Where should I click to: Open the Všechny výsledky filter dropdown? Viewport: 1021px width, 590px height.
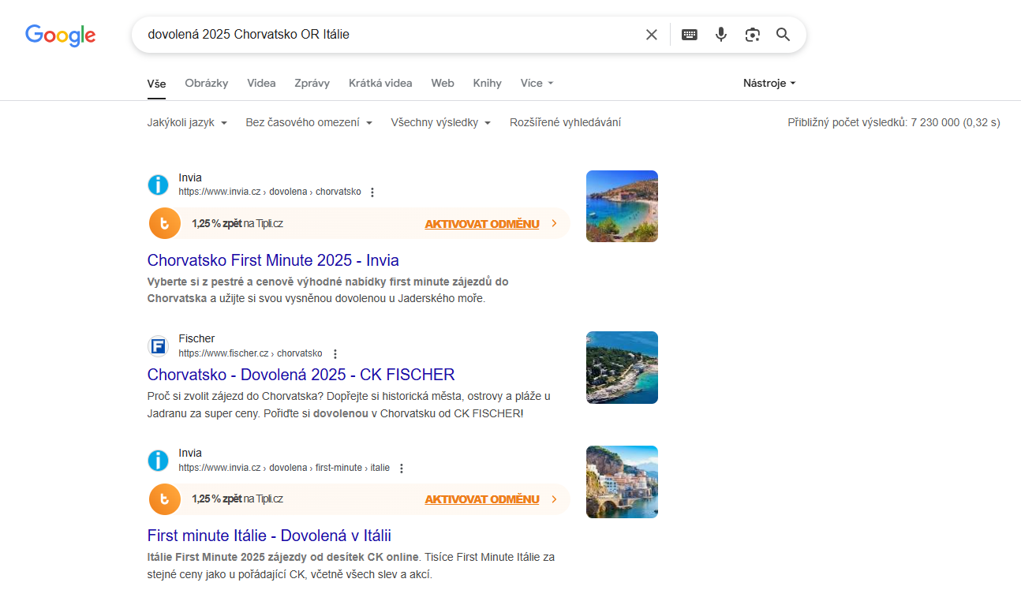tap(440, 122)
